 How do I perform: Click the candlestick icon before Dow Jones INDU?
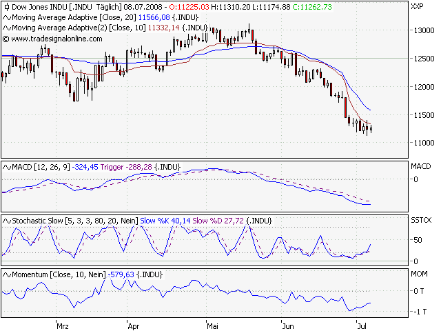pyautogui.click(x=6, y=6)
